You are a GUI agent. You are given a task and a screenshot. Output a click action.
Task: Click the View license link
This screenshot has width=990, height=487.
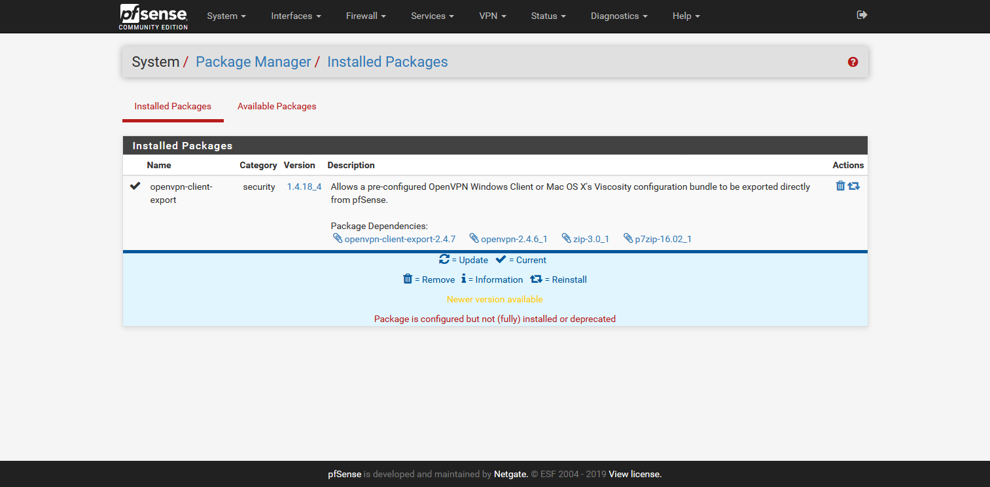coord(635,474)
